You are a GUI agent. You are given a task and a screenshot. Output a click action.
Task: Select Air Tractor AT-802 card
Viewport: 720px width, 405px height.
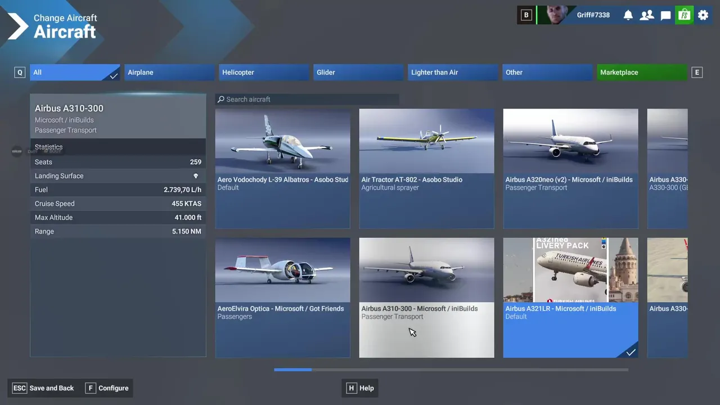(x=426, y=169)
